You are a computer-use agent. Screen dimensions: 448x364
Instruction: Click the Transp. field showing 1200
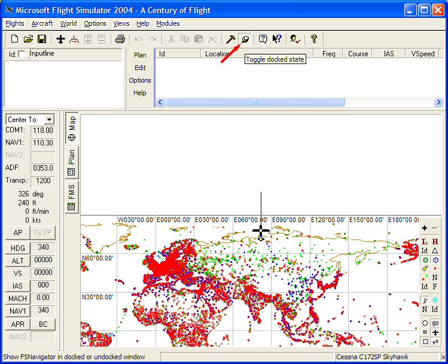(43, 181)
